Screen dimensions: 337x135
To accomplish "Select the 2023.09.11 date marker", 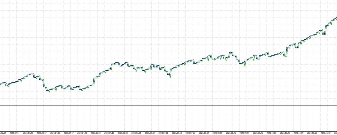I will (x=245, y=133).
